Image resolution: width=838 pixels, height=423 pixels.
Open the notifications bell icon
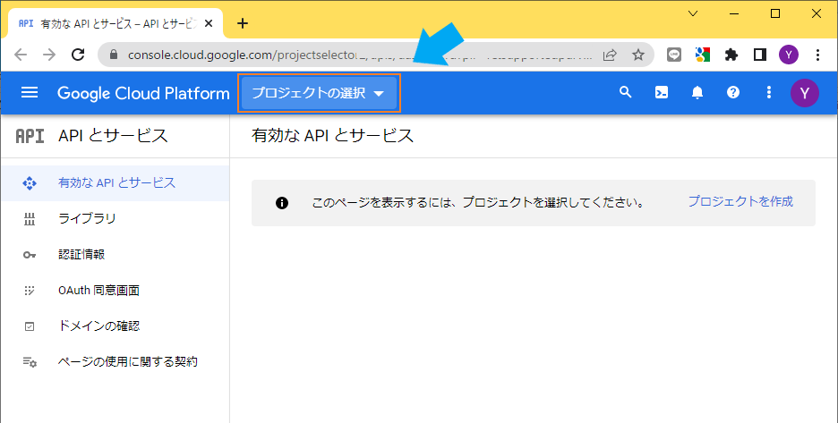click(x=697, y=92)
